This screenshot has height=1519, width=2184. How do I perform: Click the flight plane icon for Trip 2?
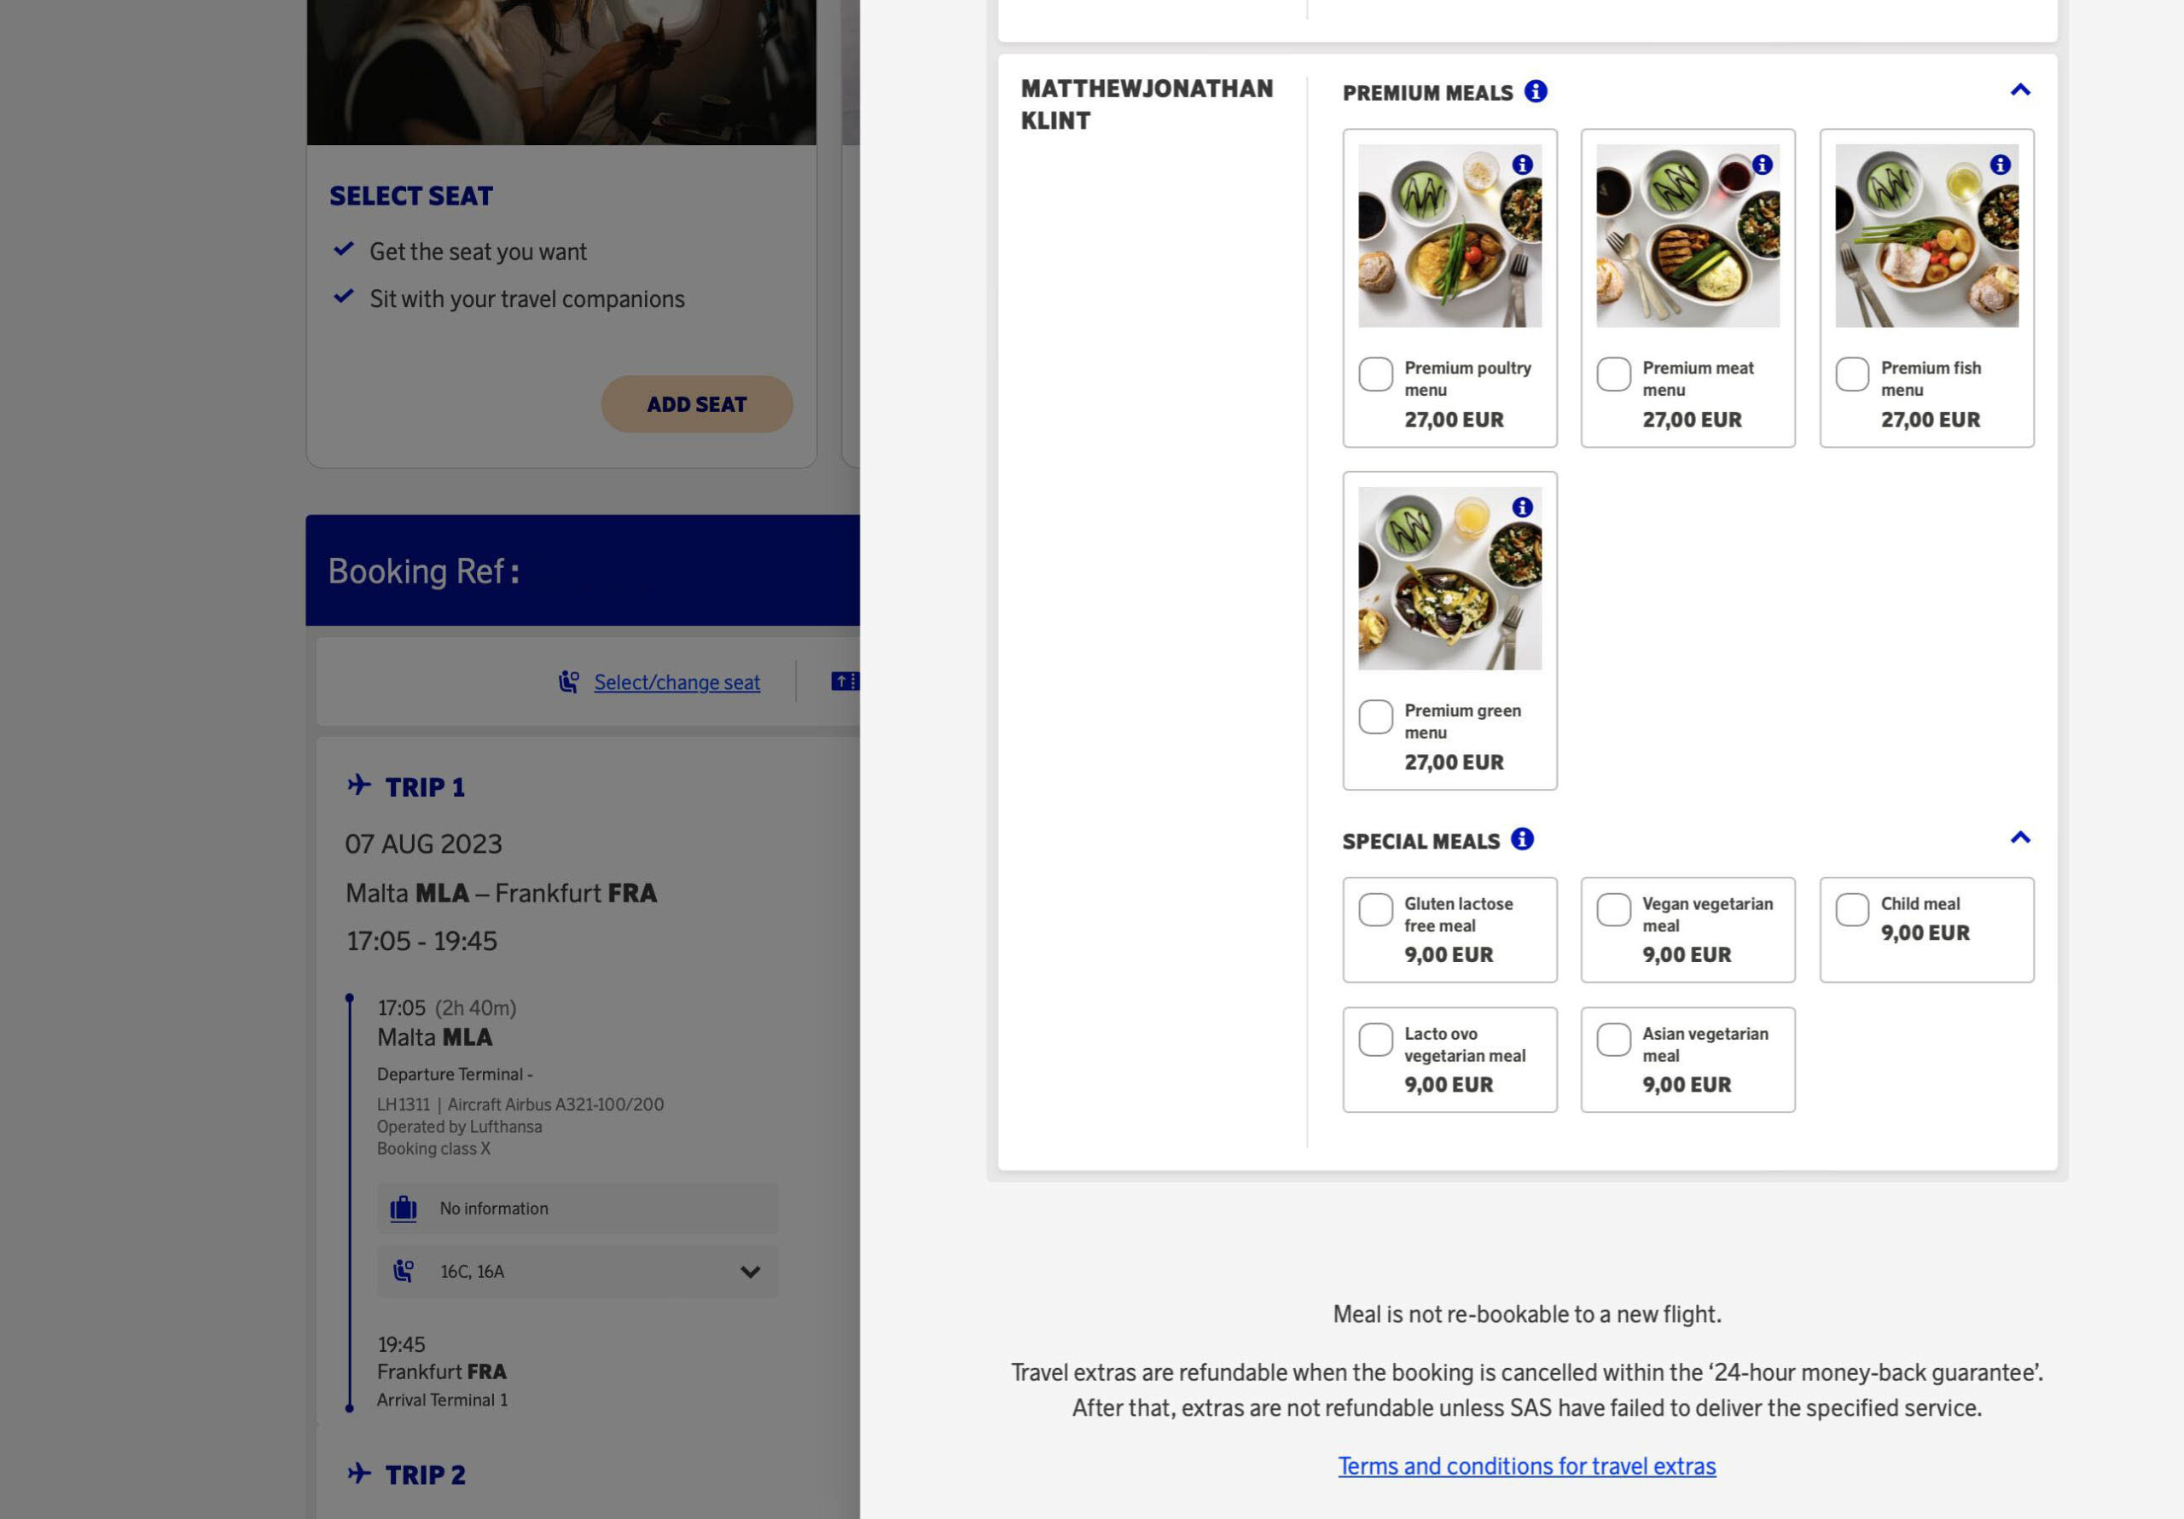357,1473
